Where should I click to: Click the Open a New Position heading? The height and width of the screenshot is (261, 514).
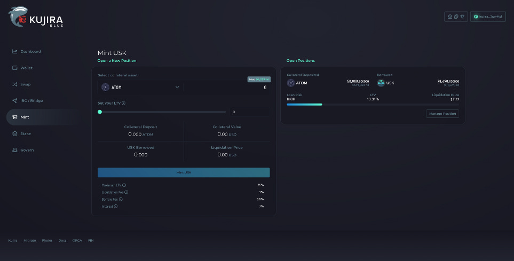click(117, 61)
